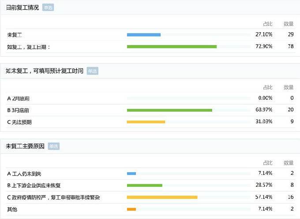Click the empty bar for A 2月底前
300x219 pixels.
click(189, 98)
